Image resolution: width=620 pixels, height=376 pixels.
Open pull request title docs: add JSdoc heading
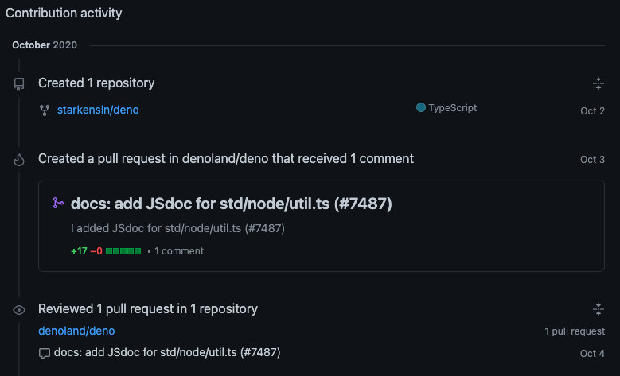click(232, 204)
